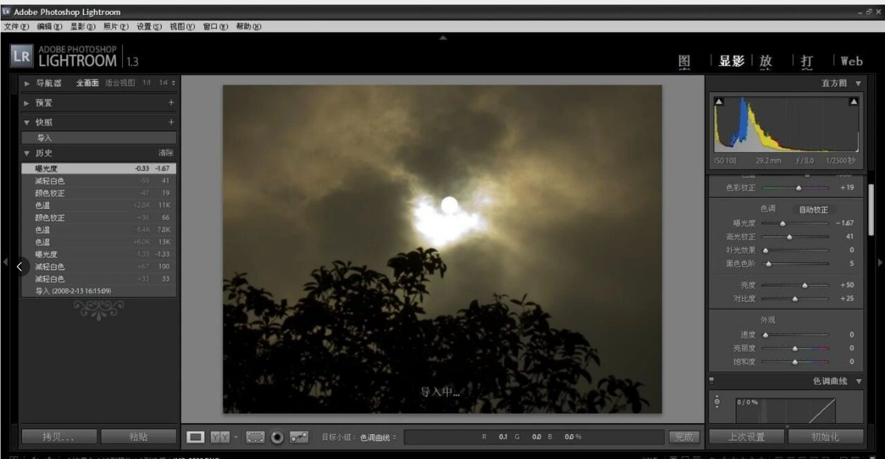885x459 pixels.
Task: Click the 曝光度 exposure slider handle
Action: (x=782, y=223)
